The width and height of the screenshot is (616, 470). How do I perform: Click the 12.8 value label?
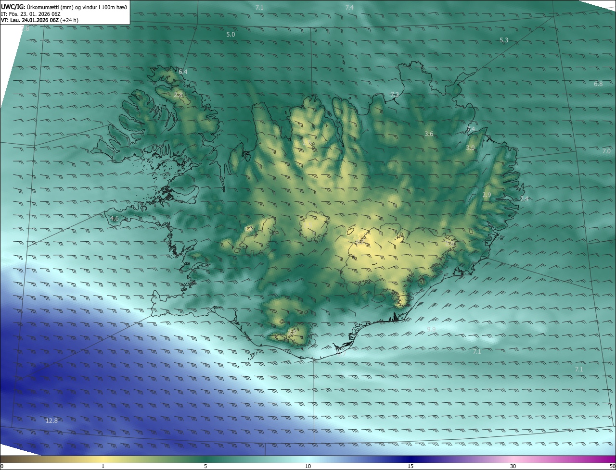point(51,421)
